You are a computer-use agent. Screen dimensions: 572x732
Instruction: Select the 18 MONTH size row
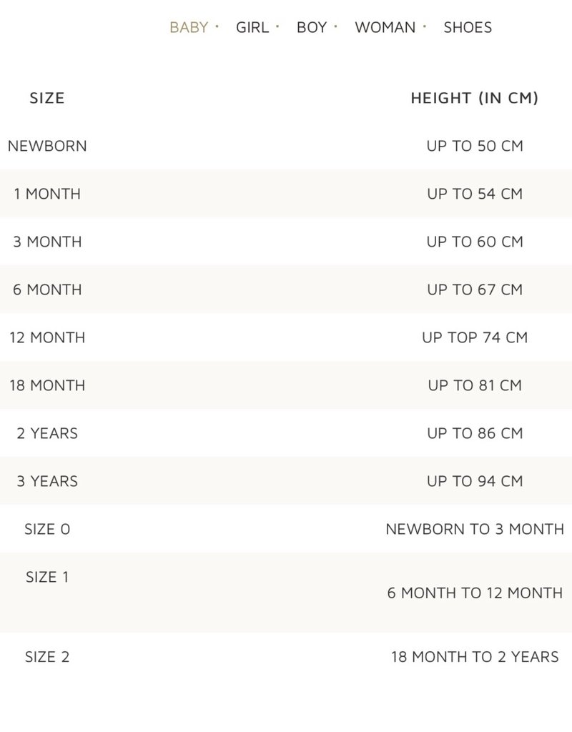coord(49,385)
